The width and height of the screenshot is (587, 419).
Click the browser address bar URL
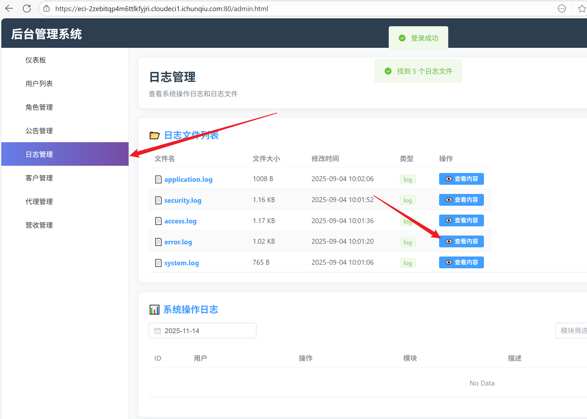162,9
